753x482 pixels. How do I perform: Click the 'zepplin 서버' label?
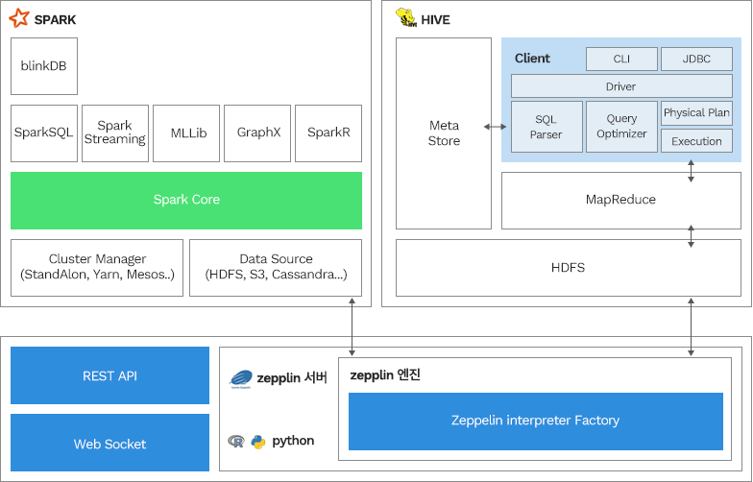292,378
